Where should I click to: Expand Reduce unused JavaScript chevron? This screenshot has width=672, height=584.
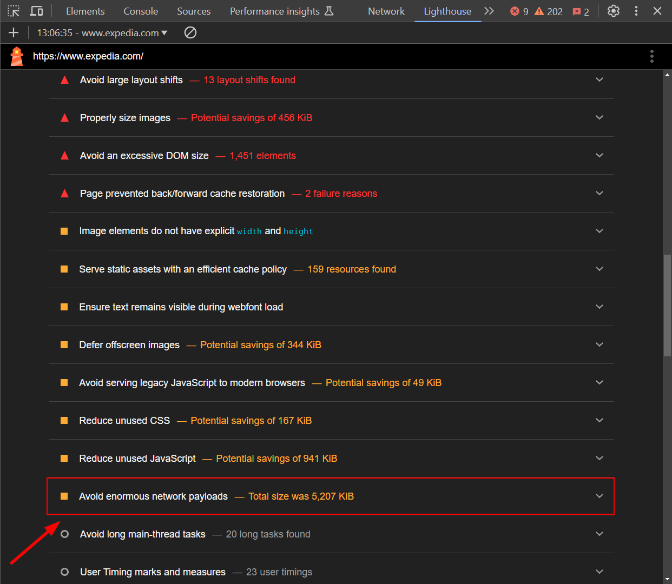[x=599, y=459]
